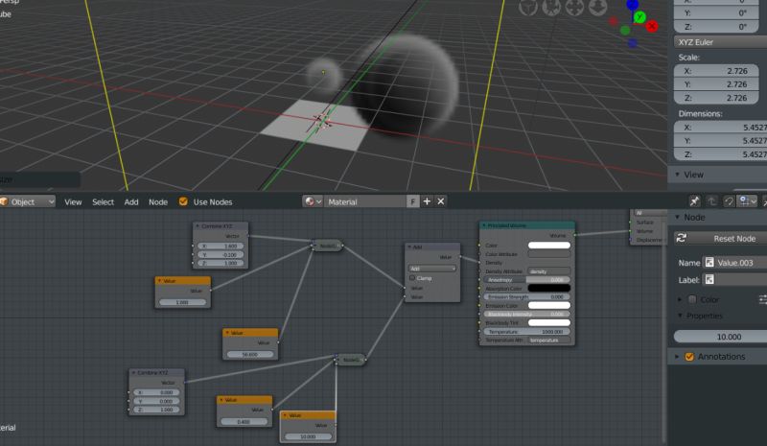Click the Anisotropy slider

(x=526, y=279)
